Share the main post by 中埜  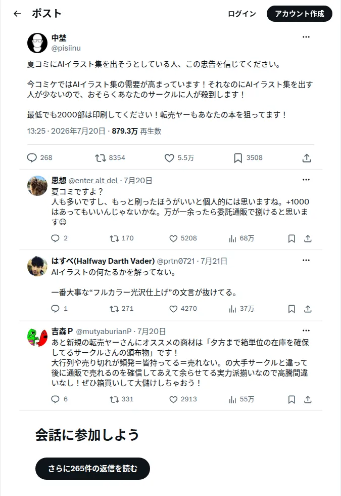(x=307, y=157)
